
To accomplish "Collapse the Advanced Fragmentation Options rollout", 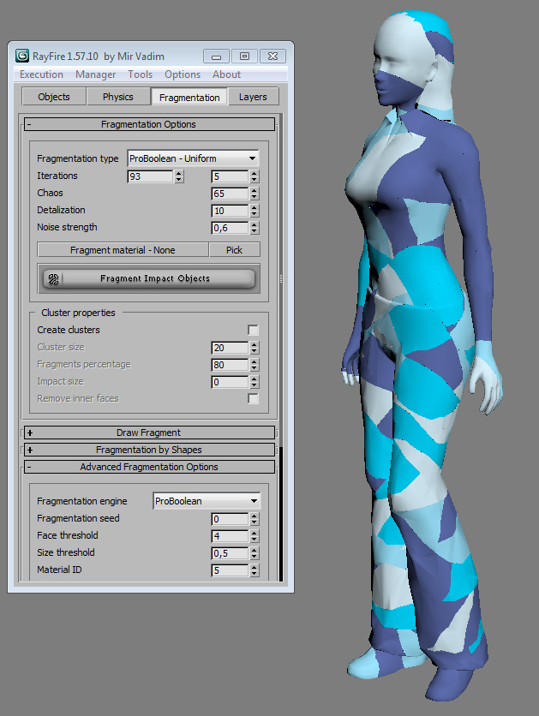I will (x=149, y=467).
